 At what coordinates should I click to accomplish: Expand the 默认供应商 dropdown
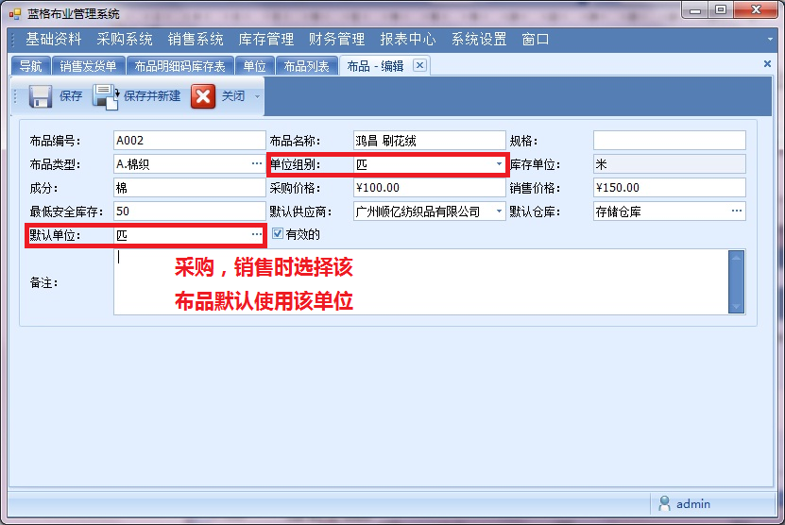click(x=500, y=212)
